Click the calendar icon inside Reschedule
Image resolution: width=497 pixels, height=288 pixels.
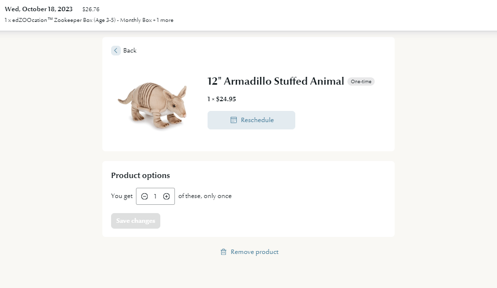pyautogui.click(x=233, y=120)
